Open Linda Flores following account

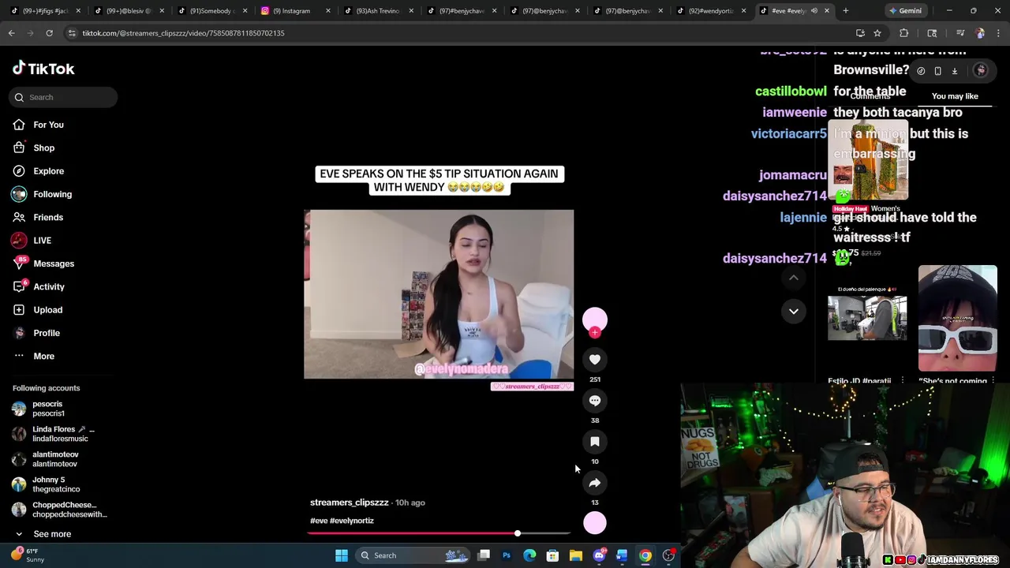[54, 434]
